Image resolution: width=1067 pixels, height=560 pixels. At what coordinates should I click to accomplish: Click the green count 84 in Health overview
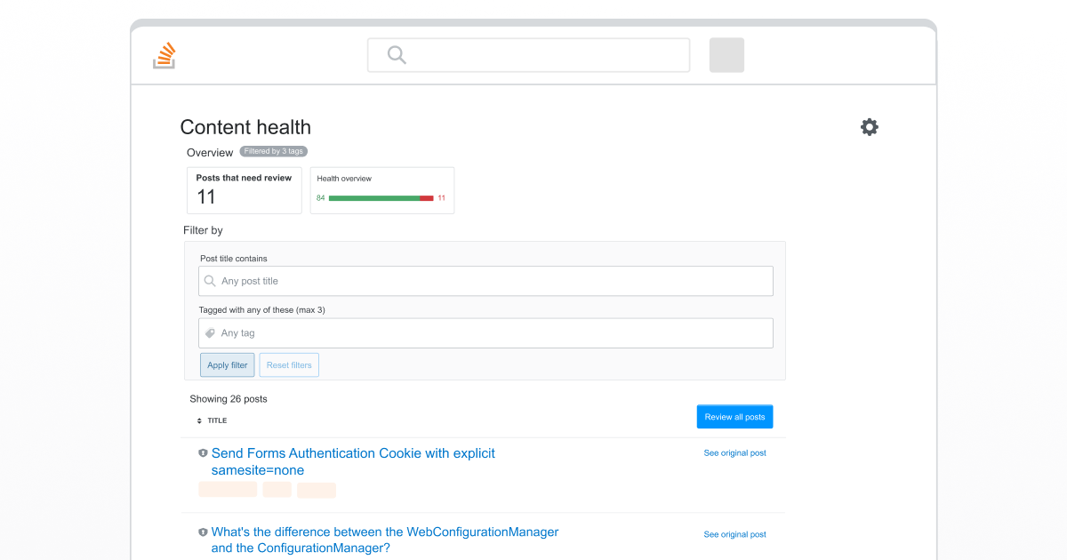click(x=321, y=198)
